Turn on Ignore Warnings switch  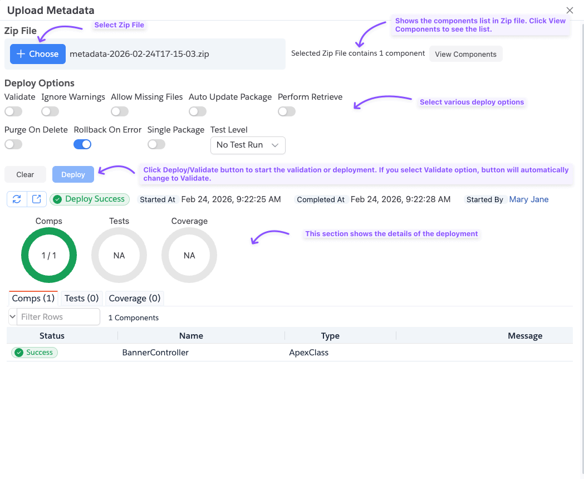coord(50,111)
